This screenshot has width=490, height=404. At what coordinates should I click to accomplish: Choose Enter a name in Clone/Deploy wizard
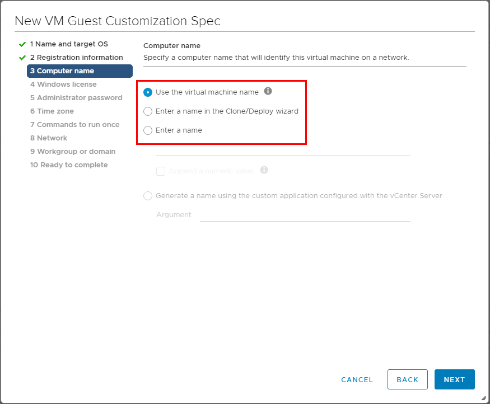pos(148,111)
